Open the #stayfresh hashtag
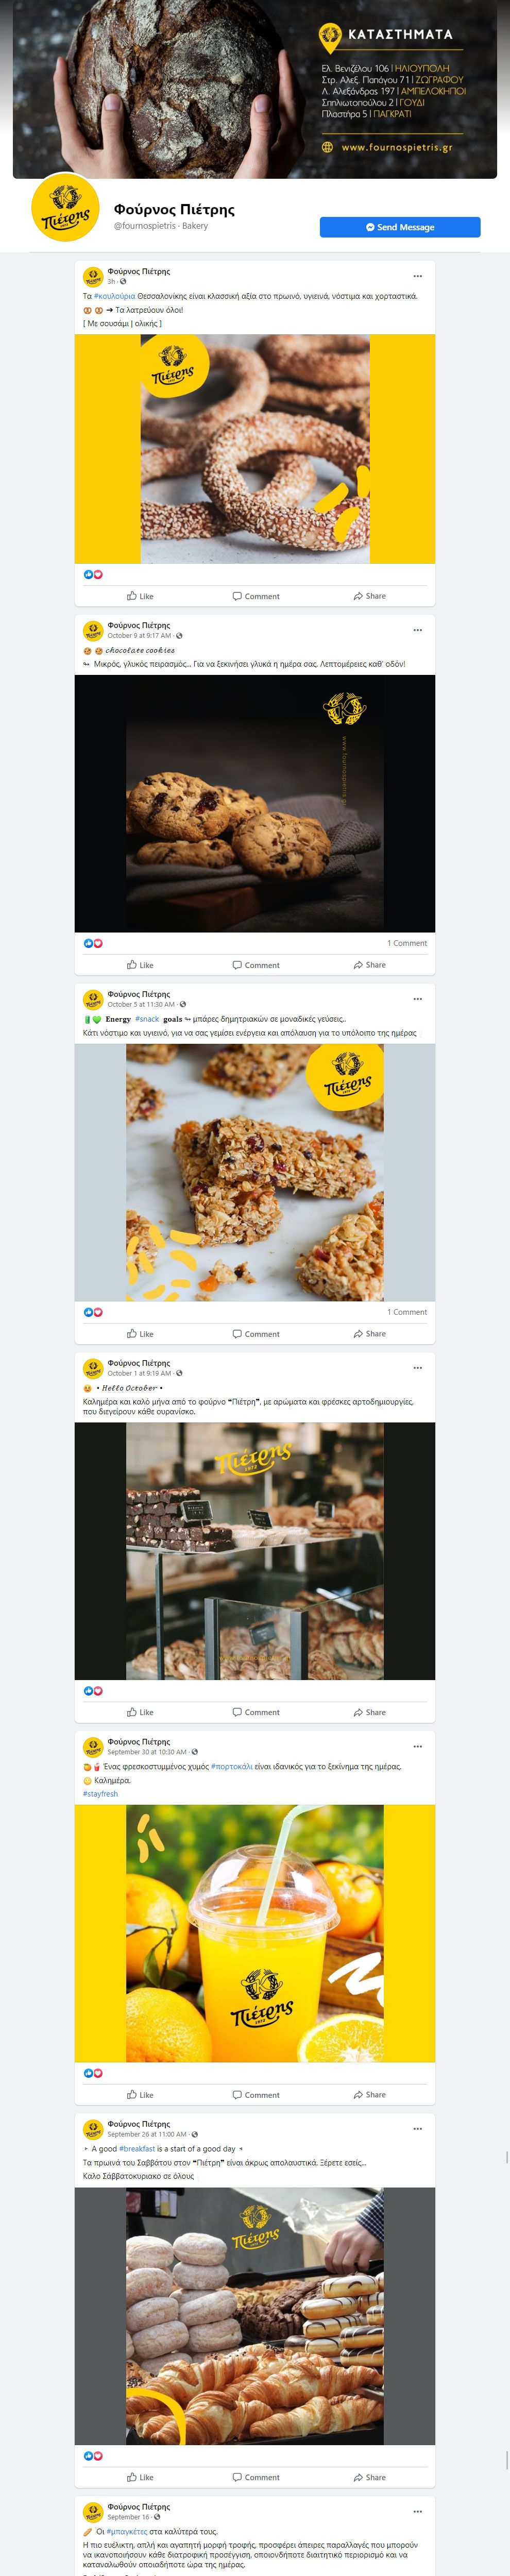This screenshot has height=2576, width=510. tap(100, 1793)
